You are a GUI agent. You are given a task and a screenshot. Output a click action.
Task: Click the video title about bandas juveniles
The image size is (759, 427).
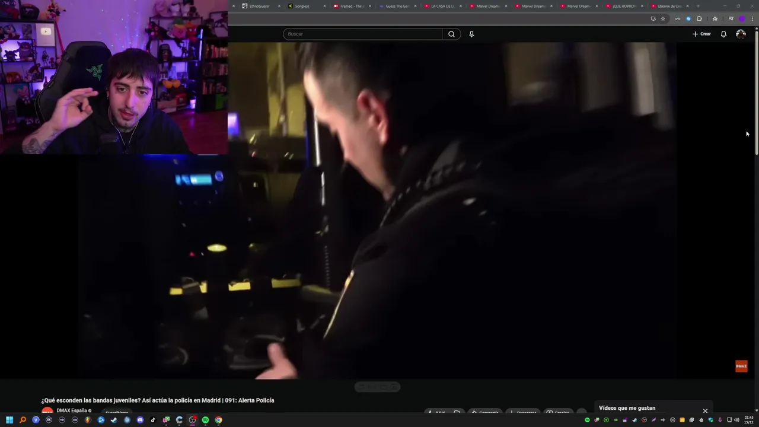point(158,400)
